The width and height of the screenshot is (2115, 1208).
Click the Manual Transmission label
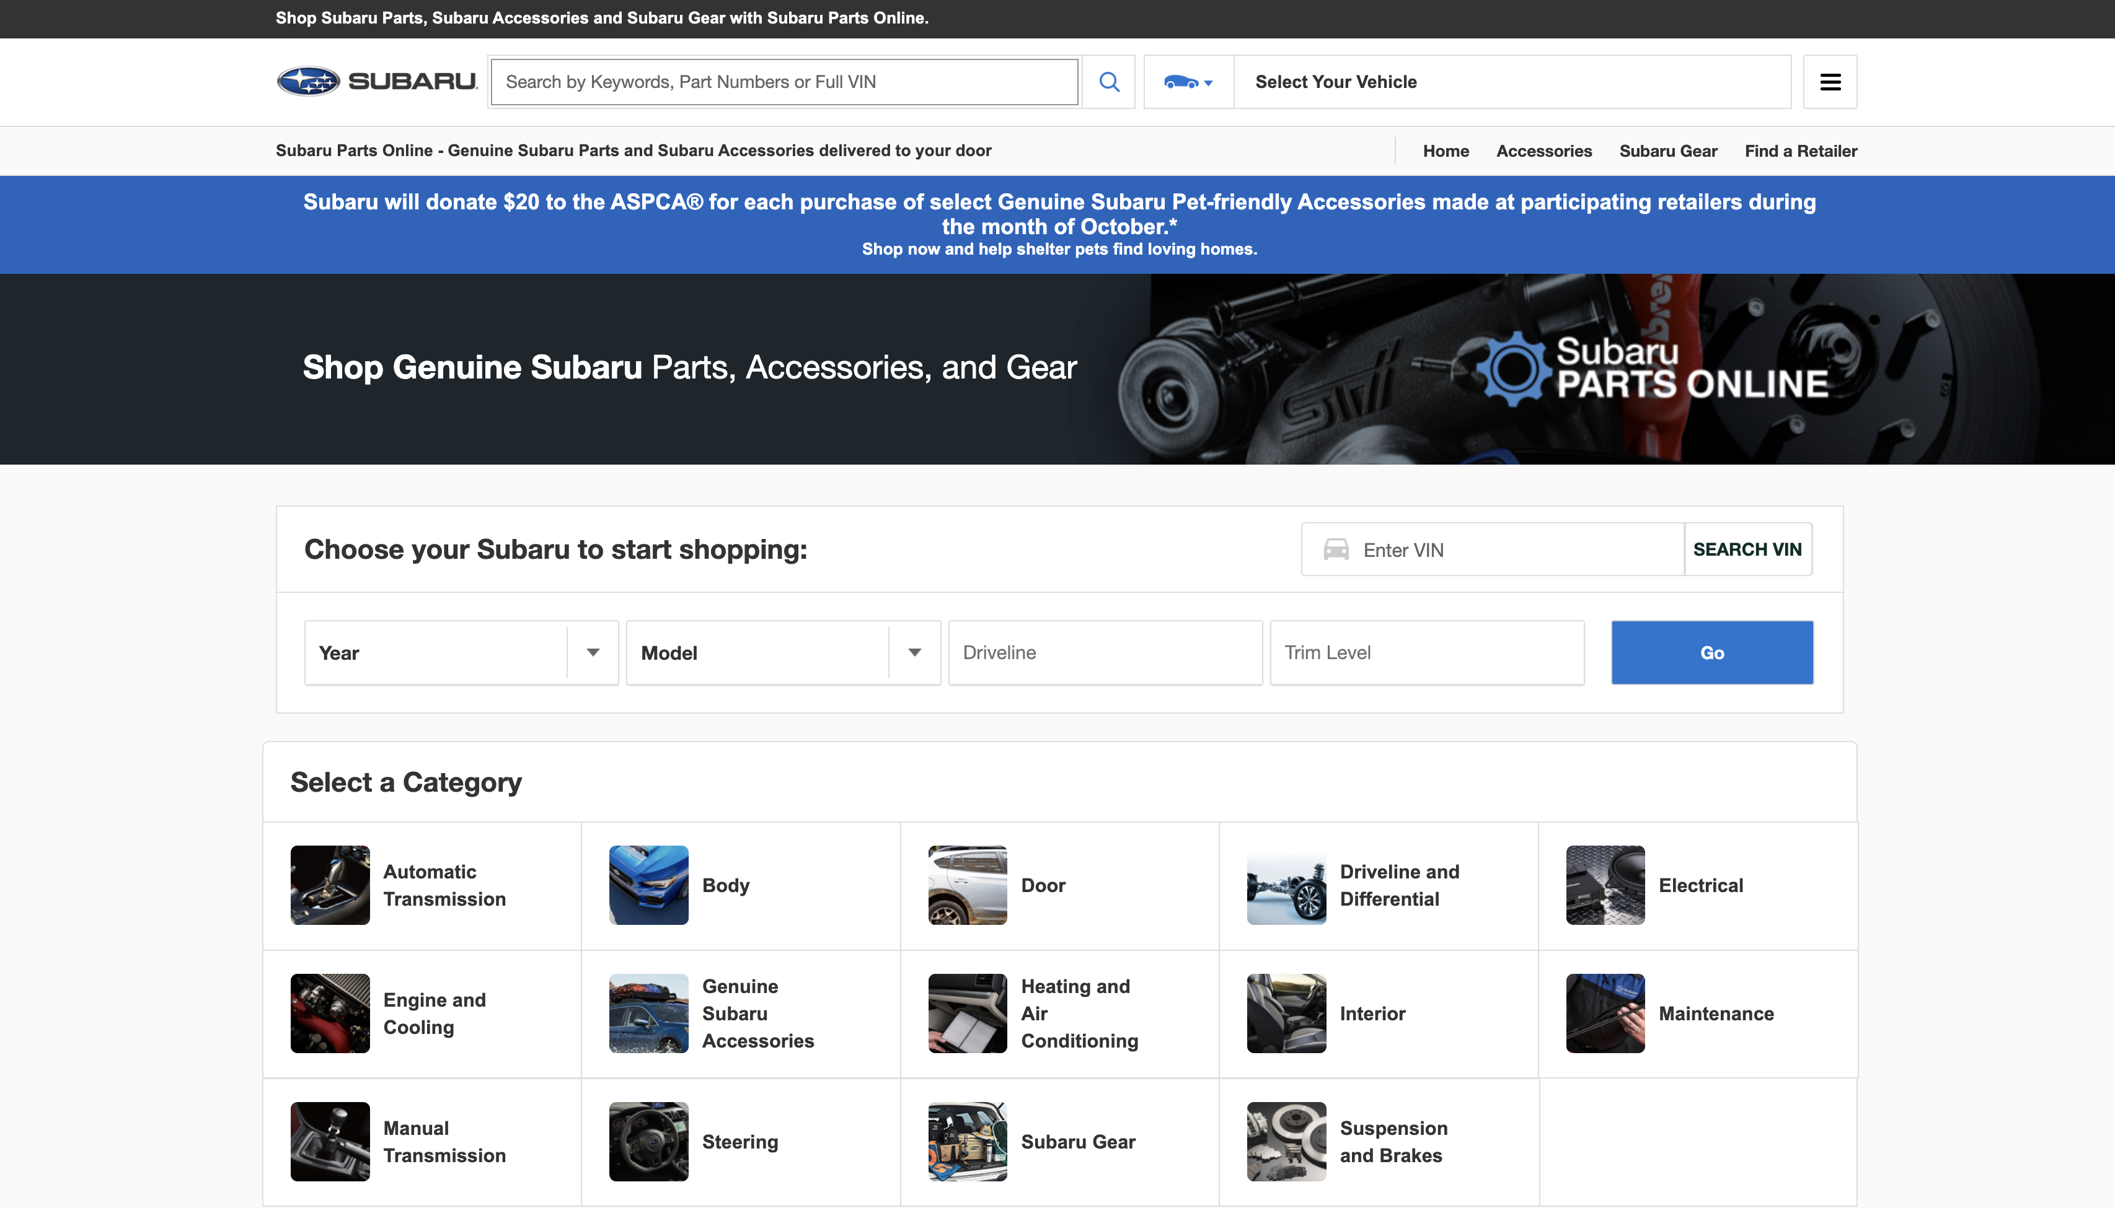coord(445,1142)
